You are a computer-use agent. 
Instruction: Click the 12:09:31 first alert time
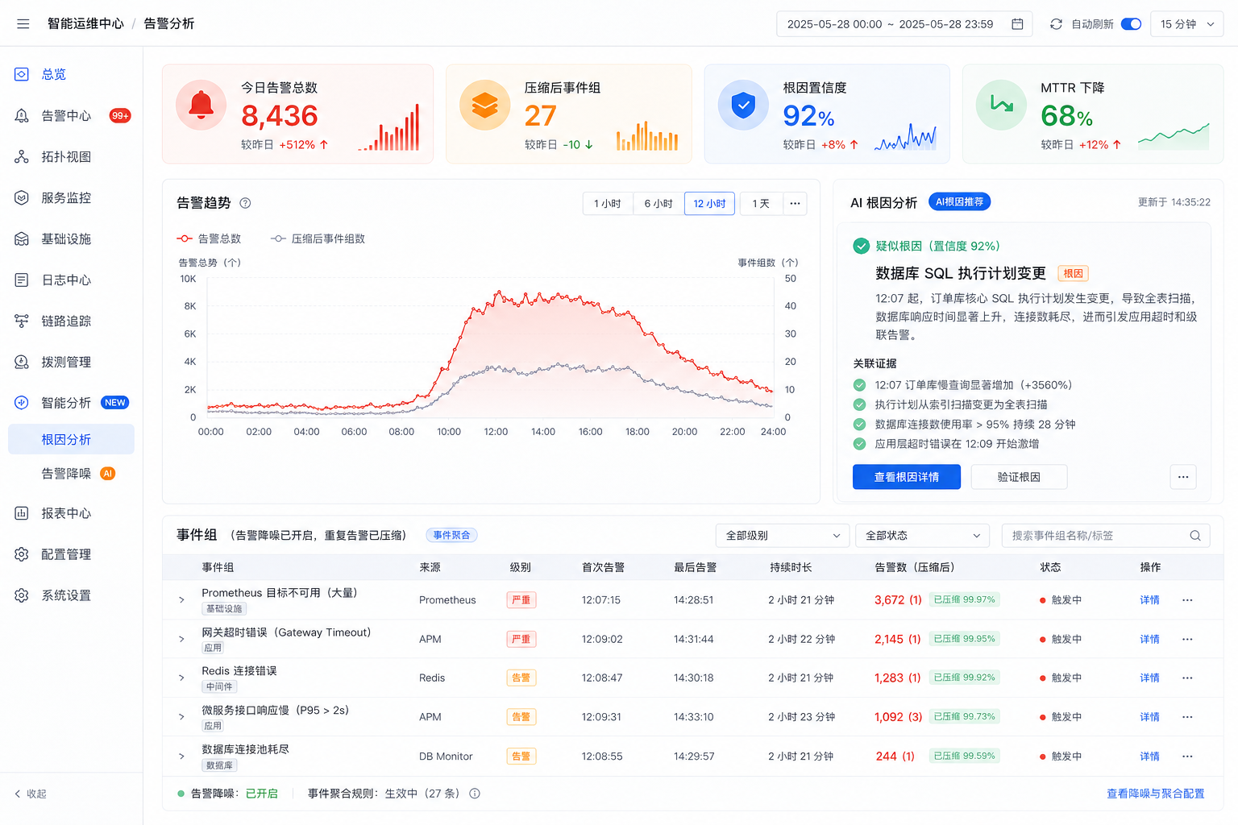click(601, 717)
